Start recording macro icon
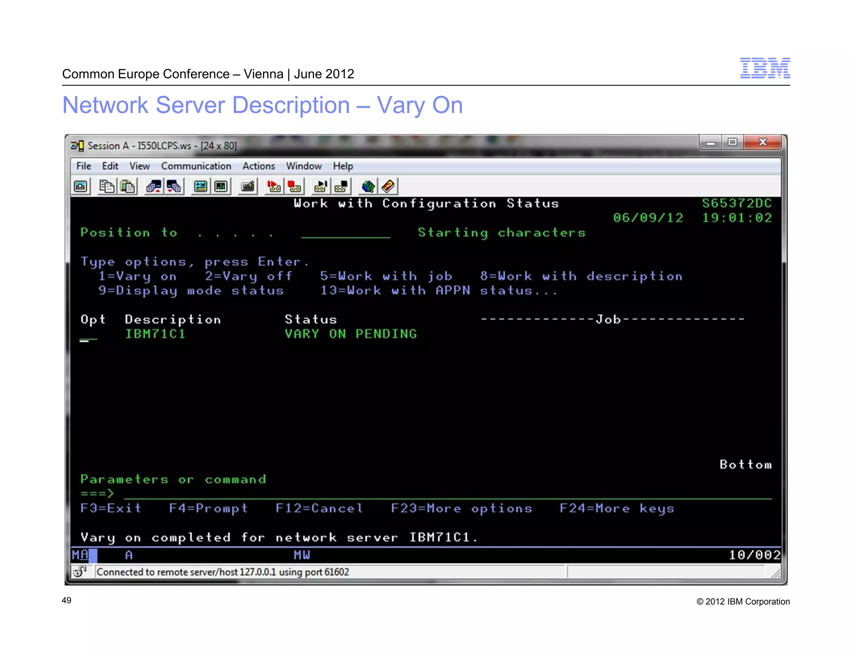852x658 pixels. click(x=274, y=186)
